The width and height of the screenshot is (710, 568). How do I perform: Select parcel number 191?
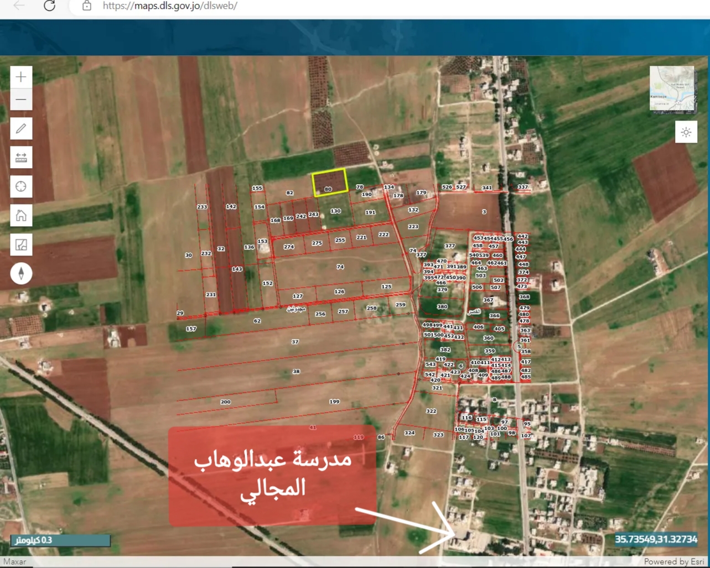click(370, 212)
